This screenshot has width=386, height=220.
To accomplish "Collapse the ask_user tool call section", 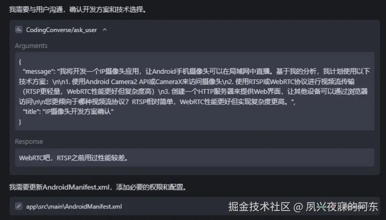I will pos(105,30).
